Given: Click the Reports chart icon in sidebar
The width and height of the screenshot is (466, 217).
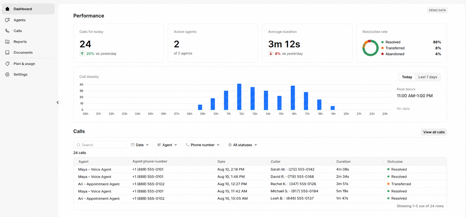Looking at the screenshot, I should pos(7,42).
